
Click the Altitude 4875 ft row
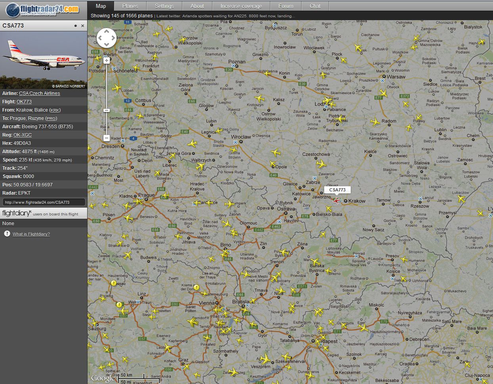(x=44, y=151)
